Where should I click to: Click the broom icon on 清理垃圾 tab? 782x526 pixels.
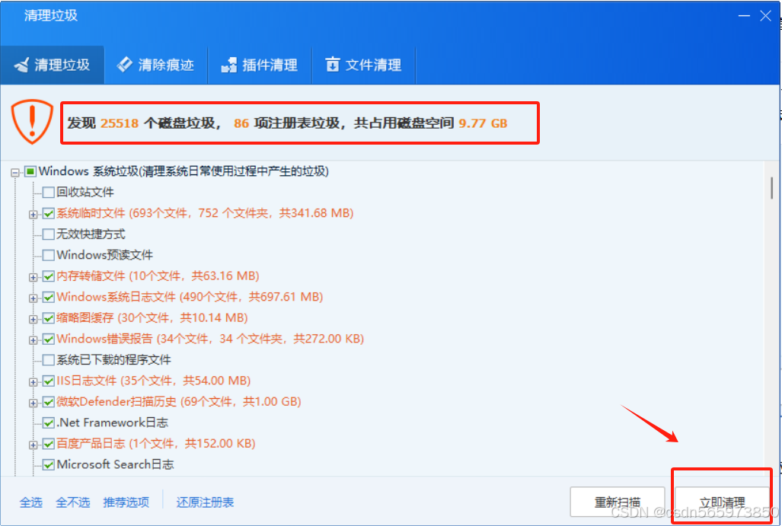[x=21, y=65]
